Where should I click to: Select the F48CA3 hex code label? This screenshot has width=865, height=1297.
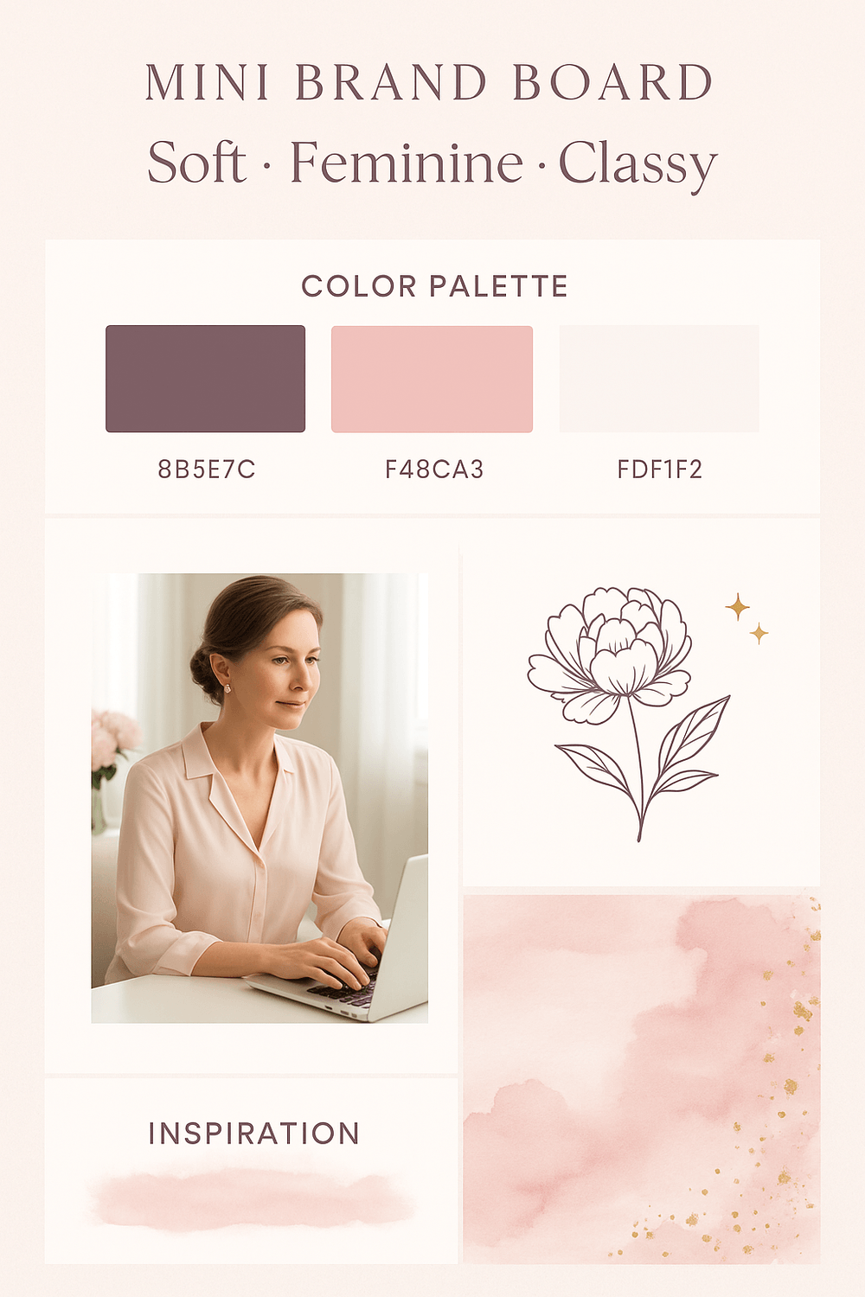[x=434, y=470]
